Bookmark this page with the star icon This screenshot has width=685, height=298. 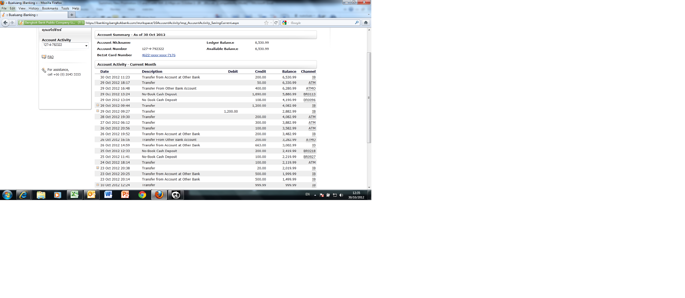(266, 23)
